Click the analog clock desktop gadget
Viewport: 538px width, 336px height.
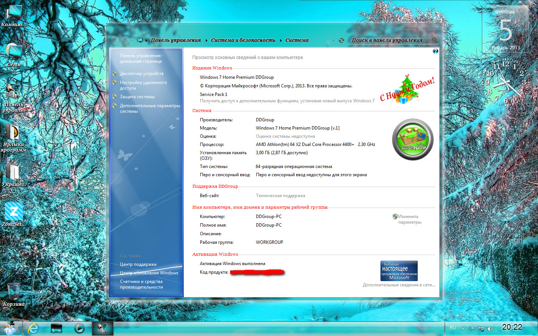(505, 82)
